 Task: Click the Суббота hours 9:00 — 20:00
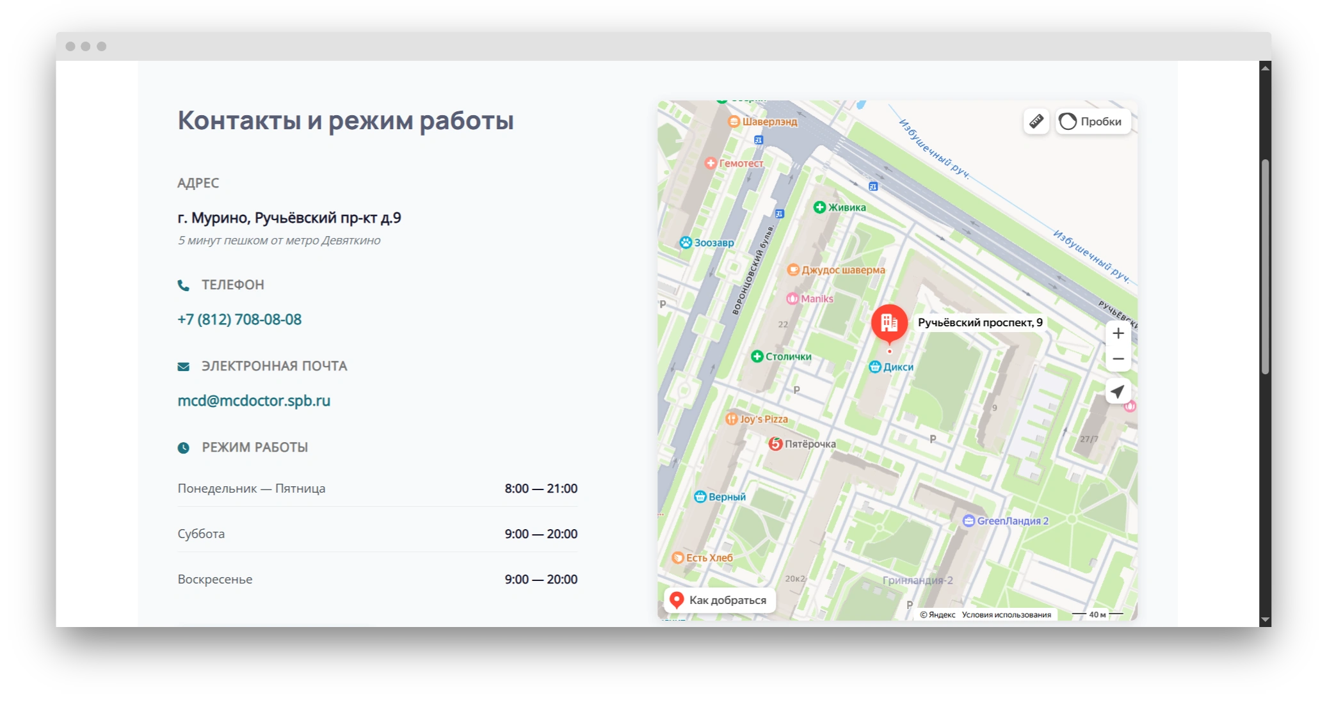[x=541, y=534]
